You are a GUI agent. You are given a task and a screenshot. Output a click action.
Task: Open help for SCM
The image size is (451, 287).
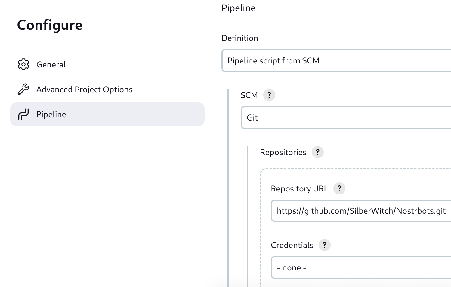click(x=269, y=95)
